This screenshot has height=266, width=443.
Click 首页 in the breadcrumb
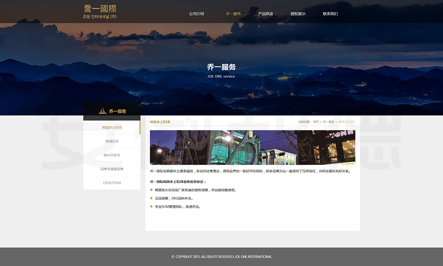[x=316, y=121]
